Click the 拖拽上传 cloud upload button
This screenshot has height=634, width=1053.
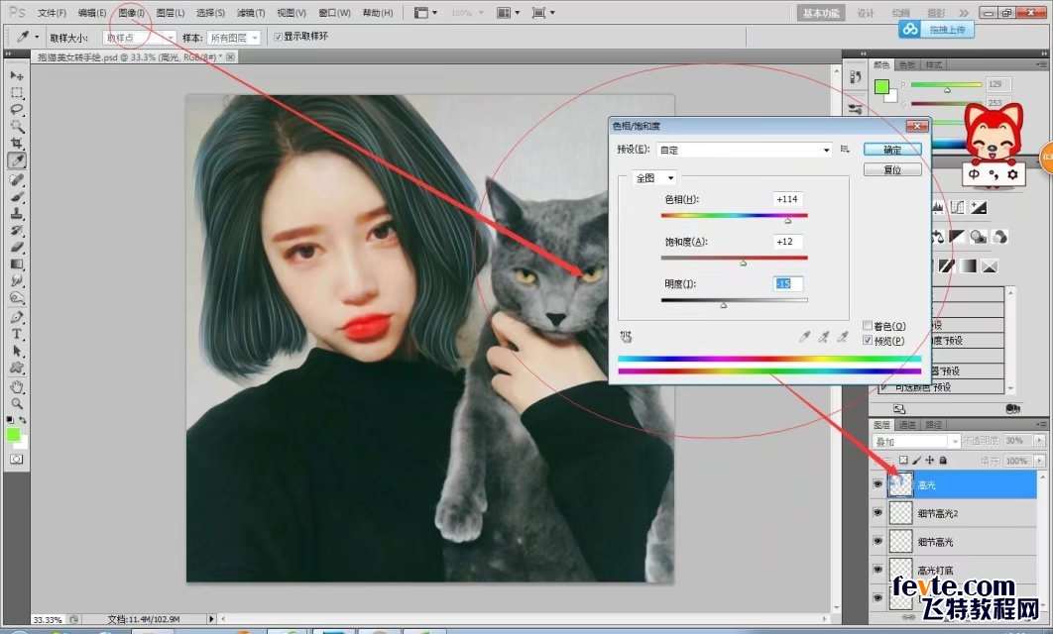pyautogui.click(x=937, y=30)
